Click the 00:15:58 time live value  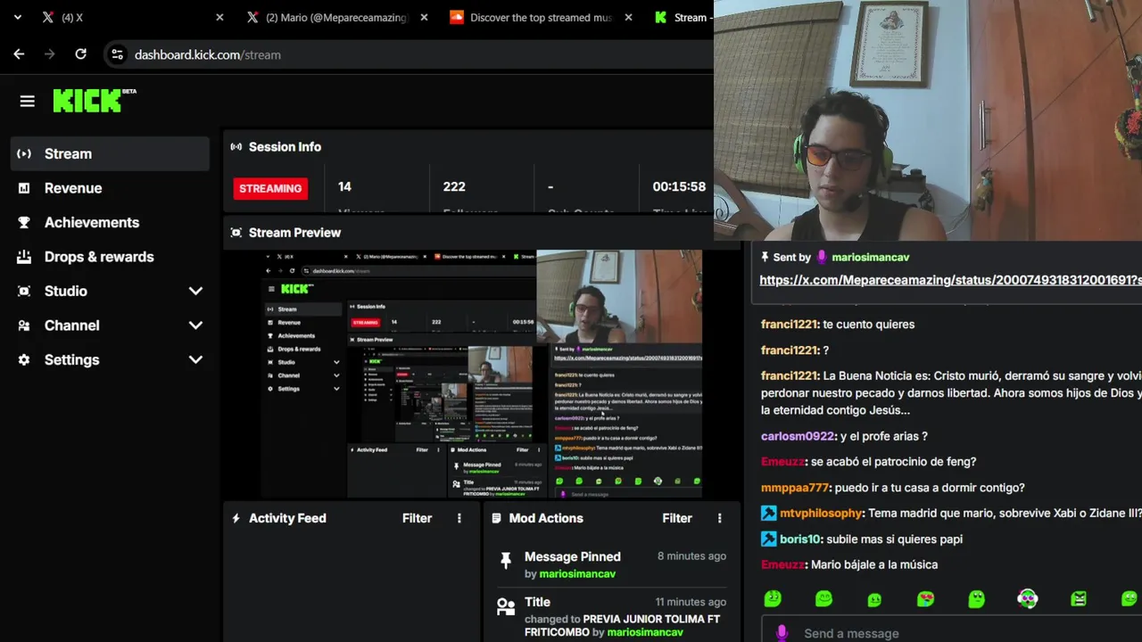coord(679,186)
